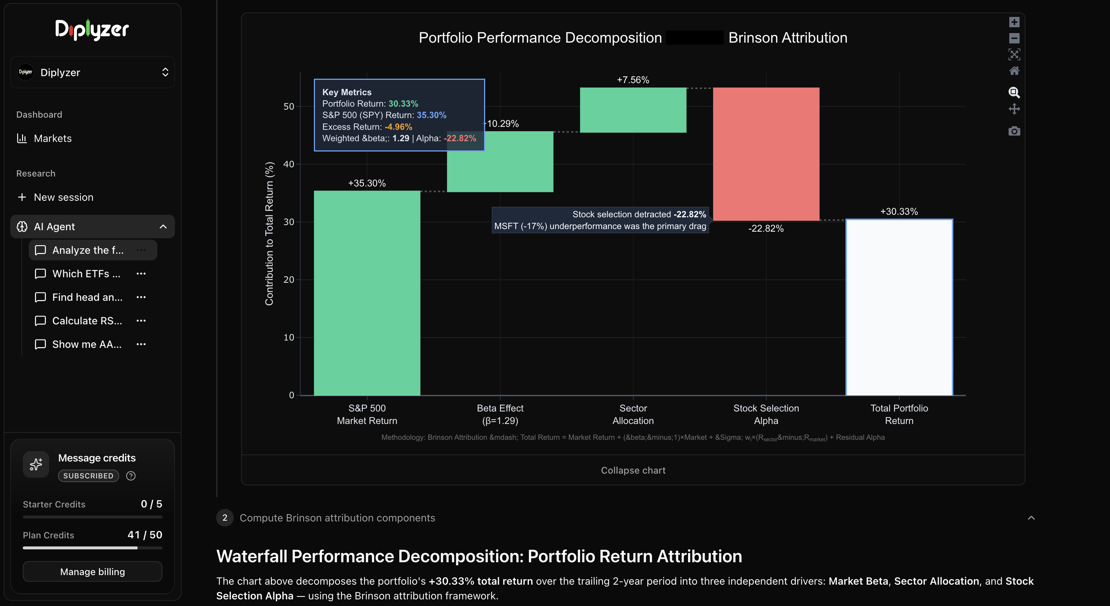Screen dimensions: 1110x606
Task: Open the 'Find head an...' chat
Action: click(87, 297)
